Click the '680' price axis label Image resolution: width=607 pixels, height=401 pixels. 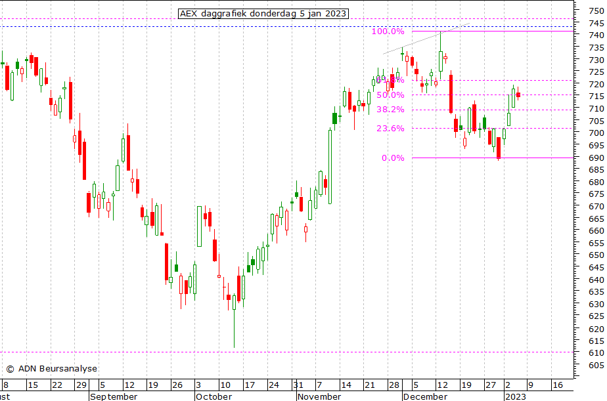coord(596,182)
